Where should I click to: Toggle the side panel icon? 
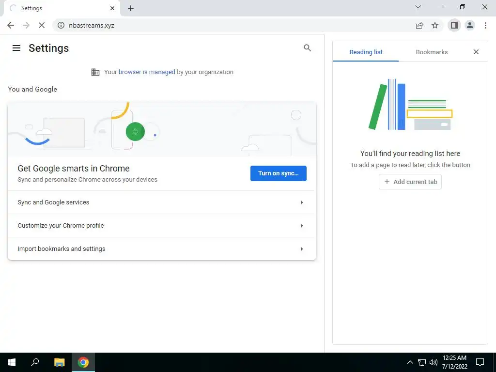(x=454, y=25)
